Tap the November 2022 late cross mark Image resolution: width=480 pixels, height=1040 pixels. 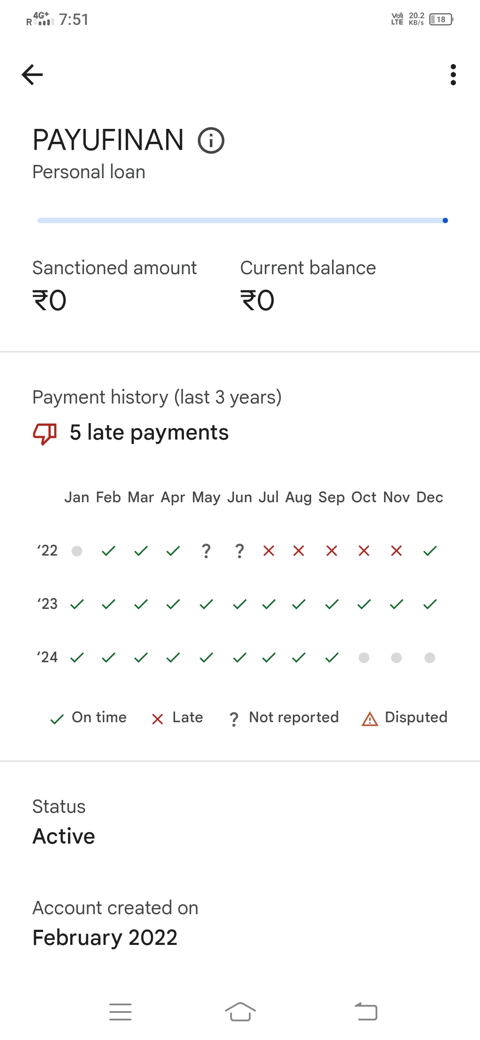396,551
